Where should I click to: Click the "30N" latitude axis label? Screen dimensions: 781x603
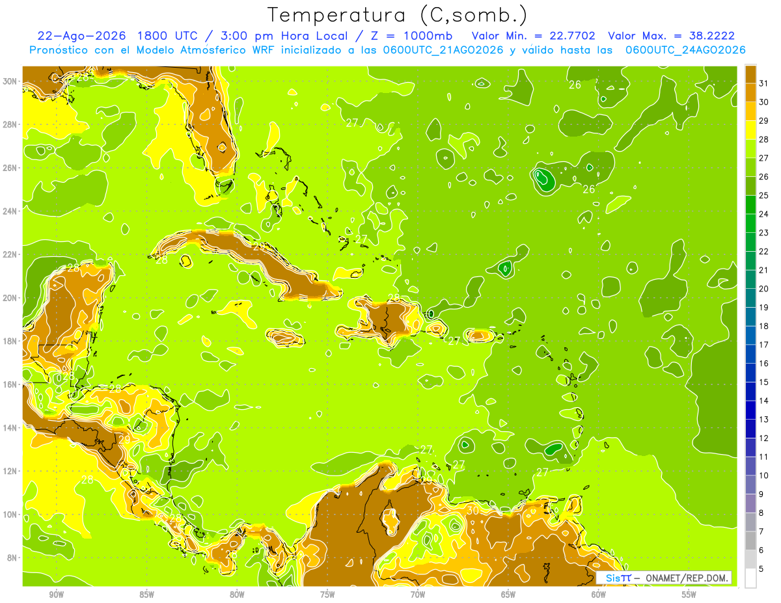coord(10,81)
